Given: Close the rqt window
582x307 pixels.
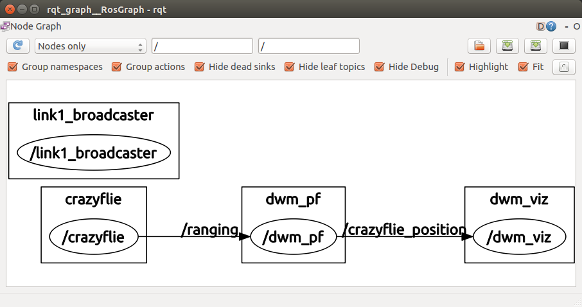Looking at the screenshot, I should pos(10,9).
